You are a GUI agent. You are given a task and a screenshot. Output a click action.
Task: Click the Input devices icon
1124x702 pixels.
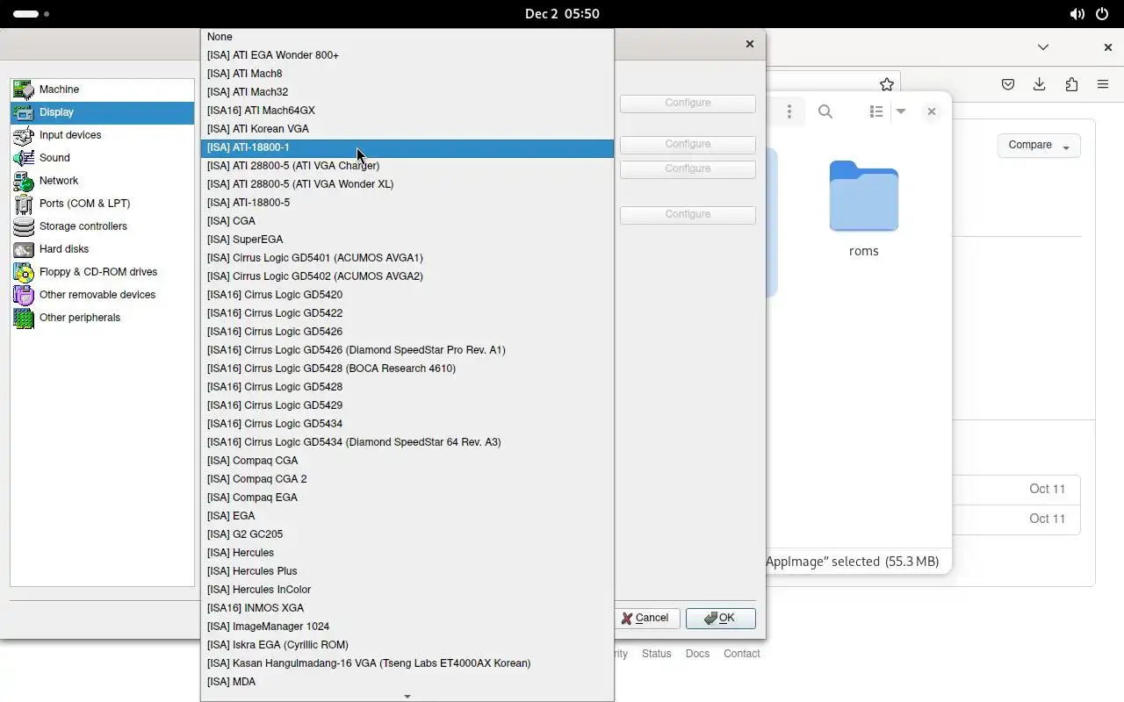pyautogui.click(x=24, y=135)
